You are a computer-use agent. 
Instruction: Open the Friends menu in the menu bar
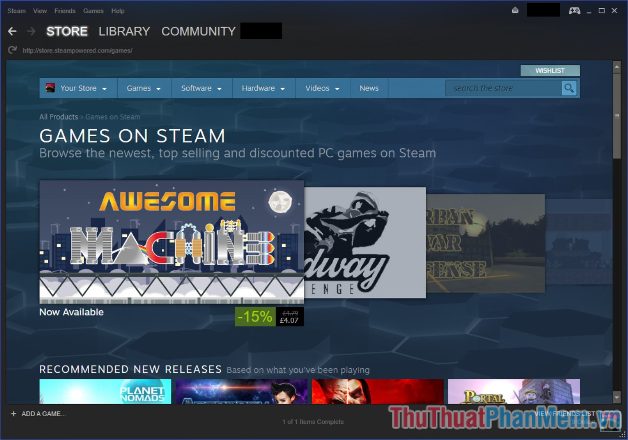(x=65, y=11)
